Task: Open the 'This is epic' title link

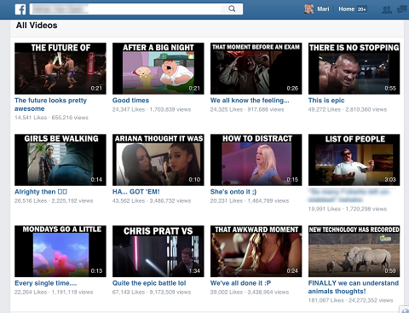Action: point(326,101)
